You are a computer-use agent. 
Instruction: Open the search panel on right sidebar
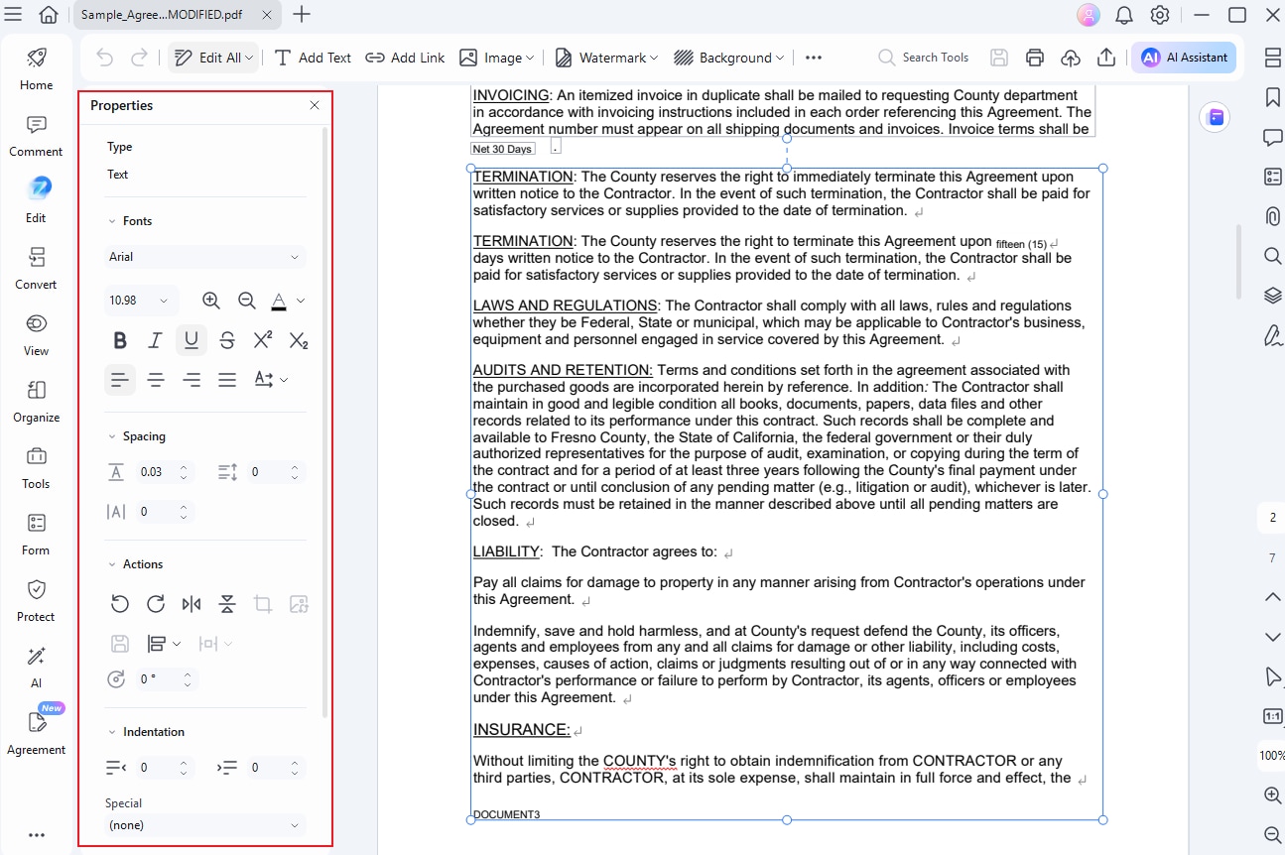[1273, 256]
